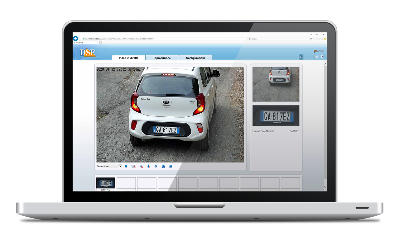
Task: Switch to the Riproduzione tab
Action: (162, 58)
